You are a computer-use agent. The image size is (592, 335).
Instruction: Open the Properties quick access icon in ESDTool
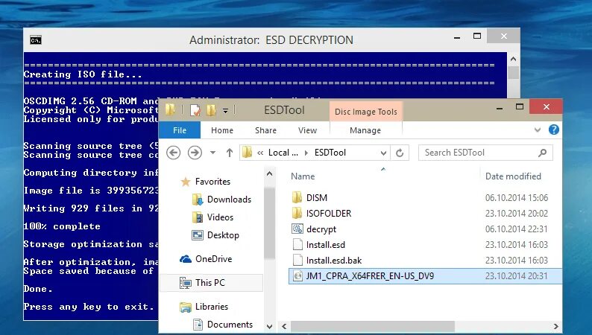click(x=195, y=110)
